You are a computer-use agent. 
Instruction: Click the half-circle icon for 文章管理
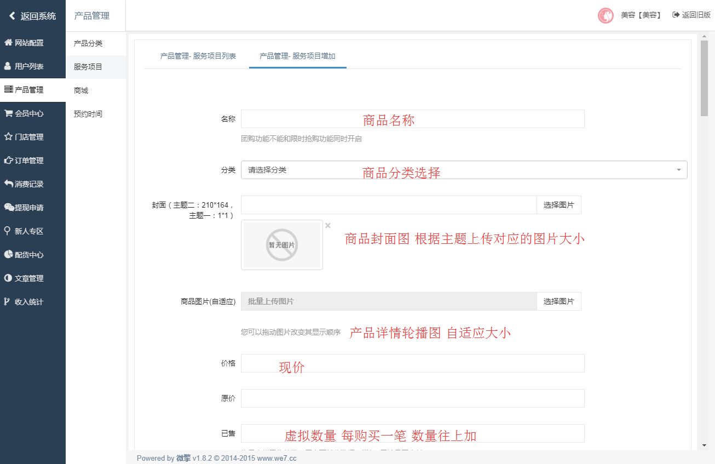[x=8, y=278]
